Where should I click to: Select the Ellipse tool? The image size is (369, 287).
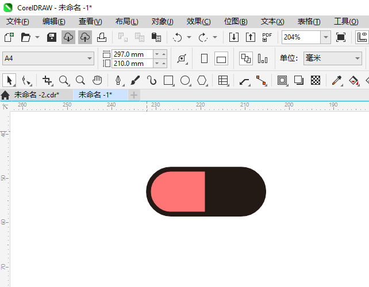tap(185, 80)
